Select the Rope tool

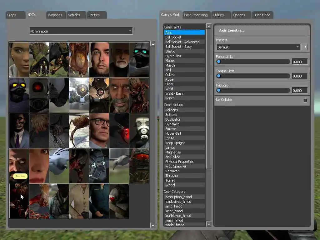click(x=184, y=79)
